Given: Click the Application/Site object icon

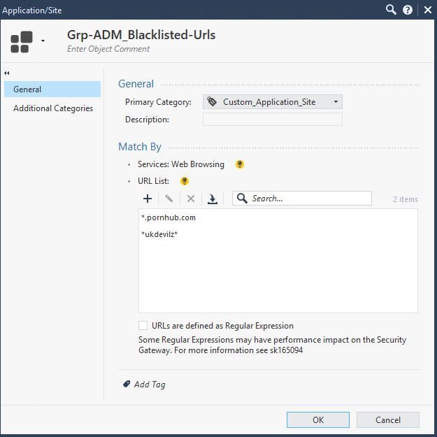Looking at the screenshot, I should click(x=20, y=41).
